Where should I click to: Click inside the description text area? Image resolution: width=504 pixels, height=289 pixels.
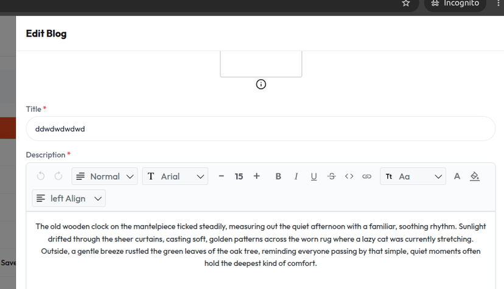[x=261, y=251]
